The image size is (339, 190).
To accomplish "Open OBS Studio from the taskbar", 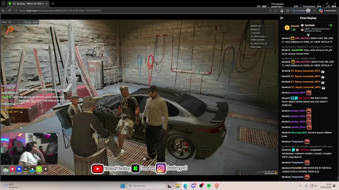I will pyautogui.click(x=201, y=186).
